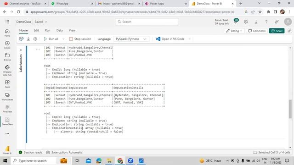The width and height of the screenshot is (294, 165).
Task: Open Apps in the left navigation
Action: [x=7, y=84]
